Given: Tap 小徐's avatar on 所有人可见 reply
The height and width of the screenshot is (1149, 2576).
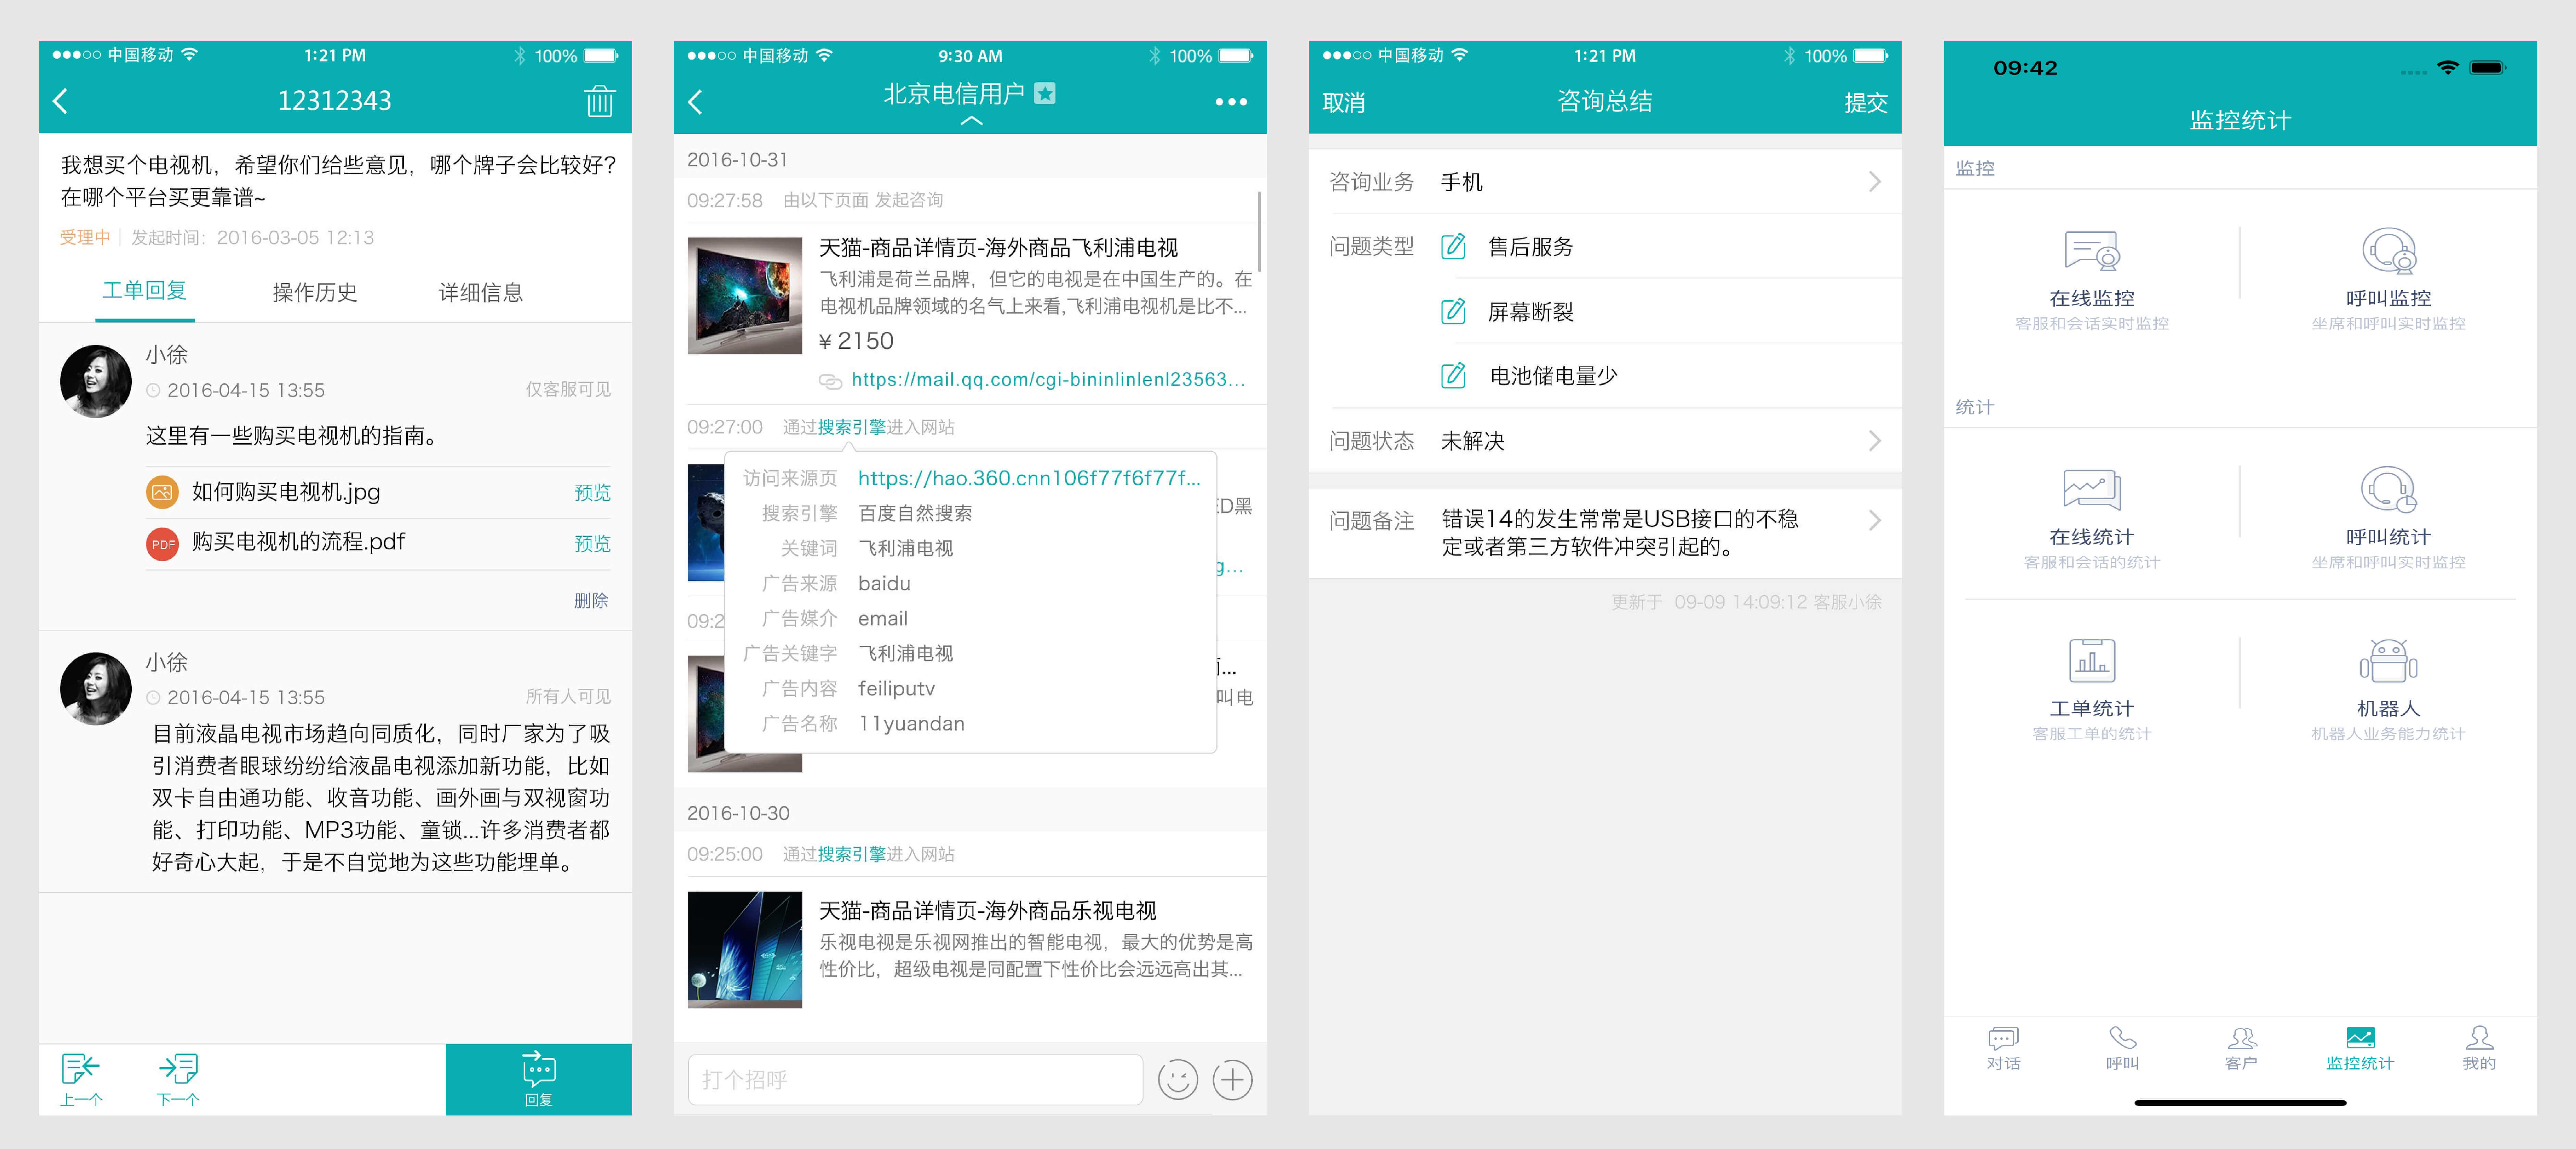Looking at the screenshot, I should (x=96, y=688).
